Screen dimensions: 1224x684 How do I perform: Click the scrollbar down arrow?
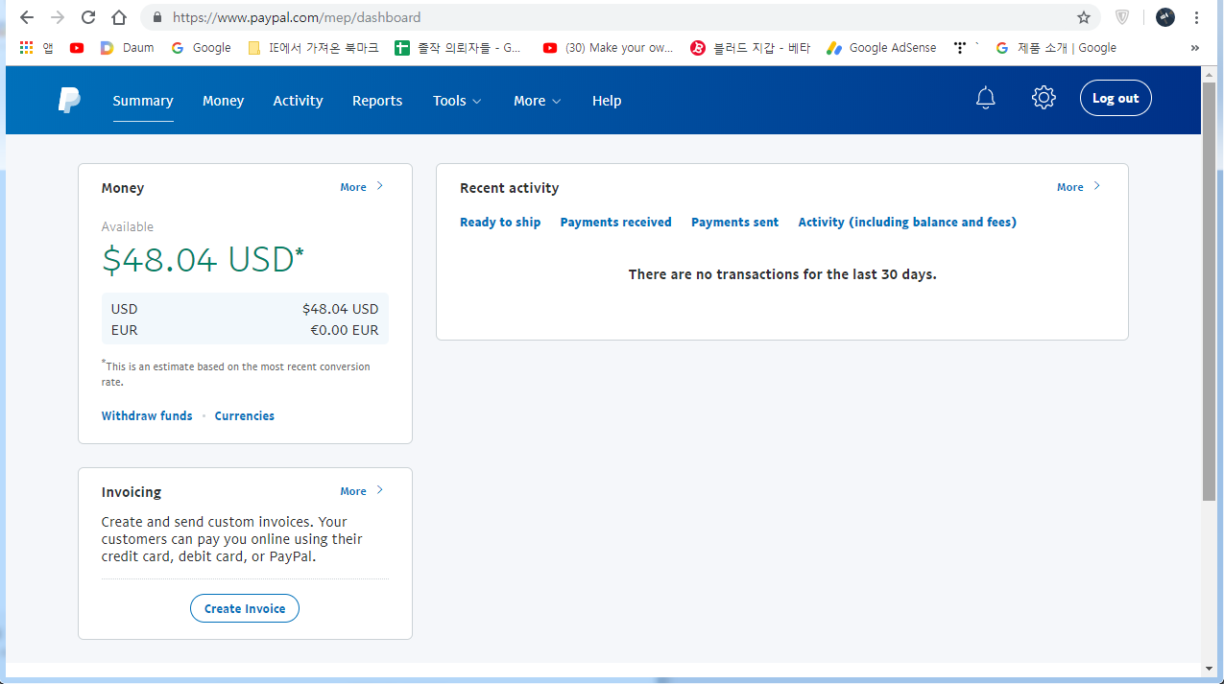coord(1209,669)
